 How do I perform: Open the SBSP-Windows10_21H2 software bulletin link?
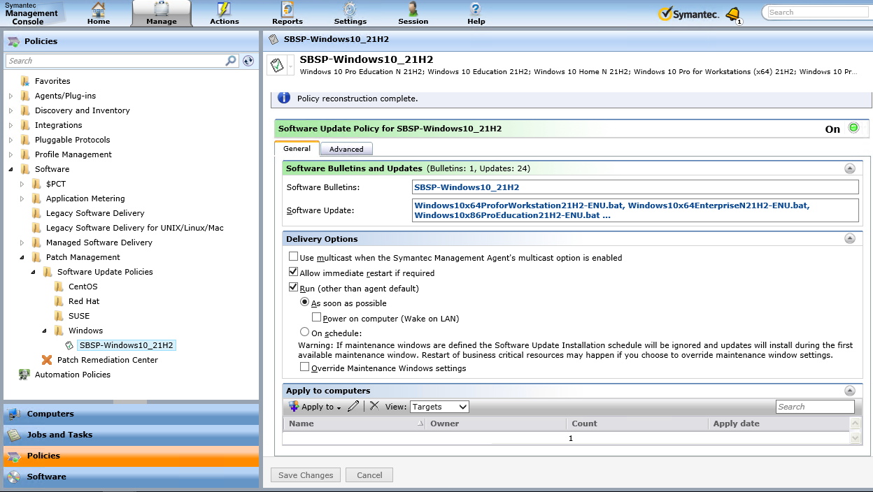pos(467,187)
